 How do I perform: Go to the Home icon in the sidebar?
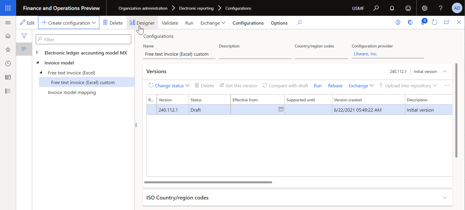coord(8,36)
